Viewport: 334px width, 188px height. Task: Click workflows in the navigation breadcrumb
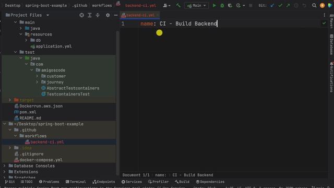[102, 6]
